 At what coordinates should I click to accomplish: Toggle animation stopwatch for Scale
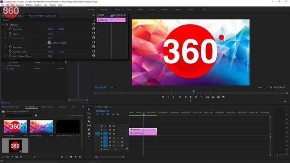10,34
